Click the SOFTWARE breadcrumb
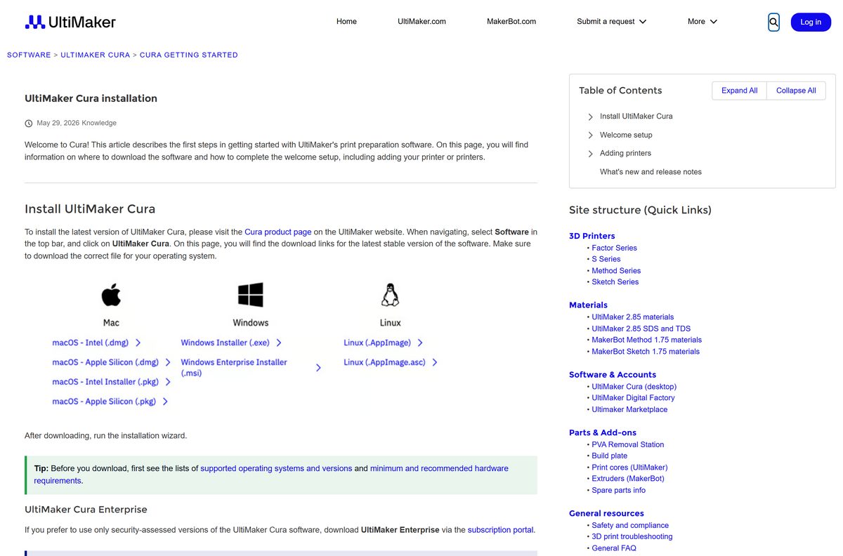 pos(29,55)
